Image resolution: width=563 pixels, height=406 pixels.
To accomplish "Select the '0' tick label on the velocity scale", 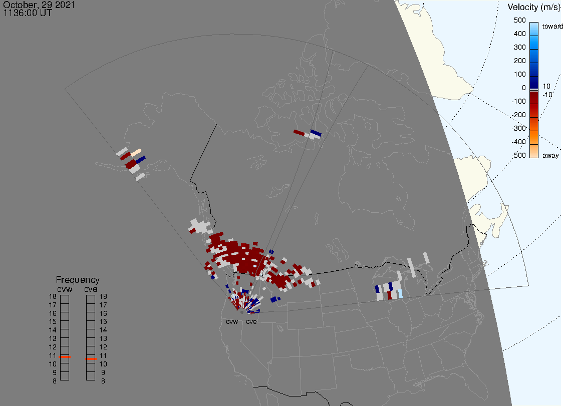I will tap(524, 88).
